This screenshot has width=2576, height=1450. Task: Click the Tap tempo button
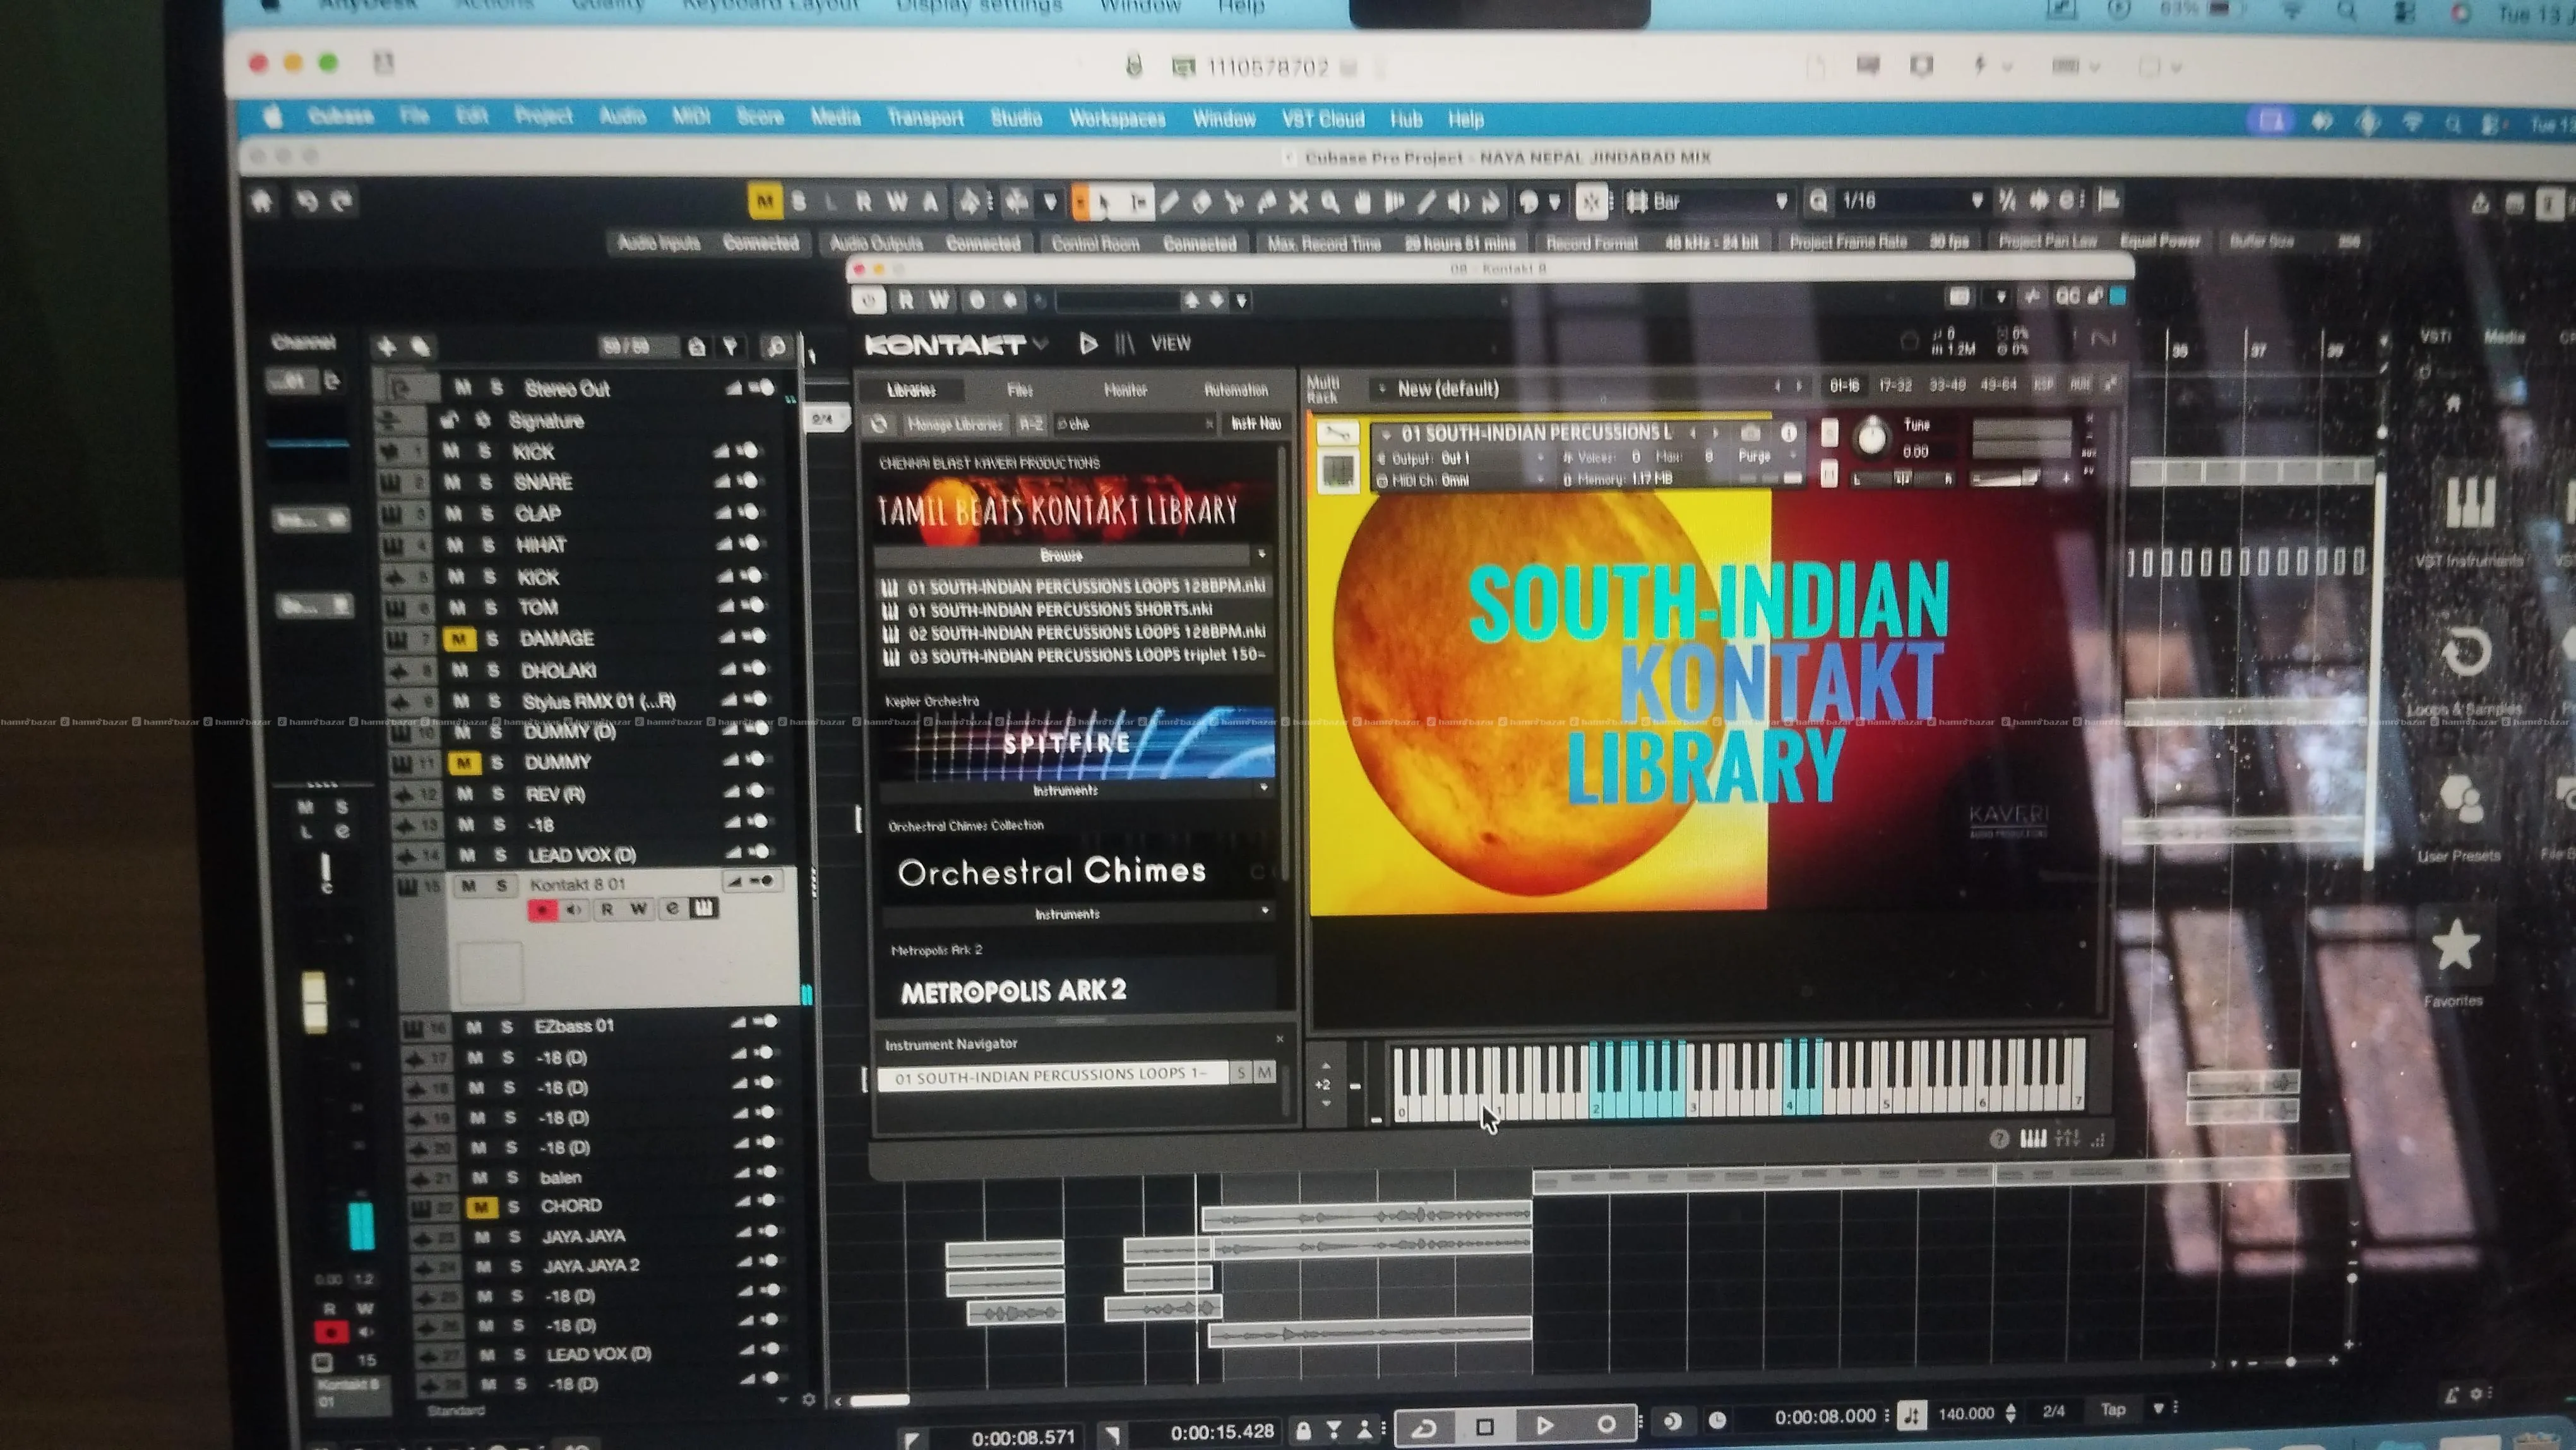[x=2113, y=1410]
